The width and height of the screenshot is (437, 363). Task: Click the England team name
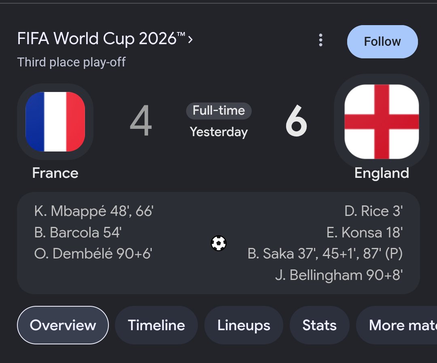(x=382, y=173)
